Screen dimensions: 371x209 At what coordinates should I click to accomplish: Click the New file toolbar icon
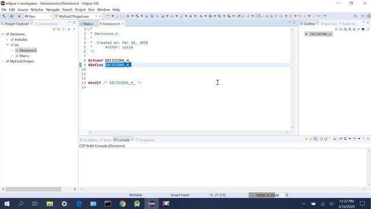108,16
